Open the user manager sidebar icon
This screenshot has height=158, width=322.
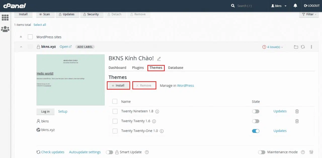5,29
